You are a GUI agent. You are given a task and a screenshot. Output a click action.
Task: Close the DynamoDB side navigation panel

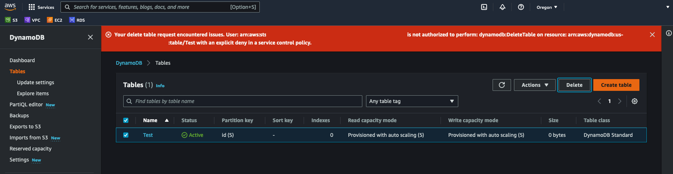pyautogui.click(x=90, y=37)
